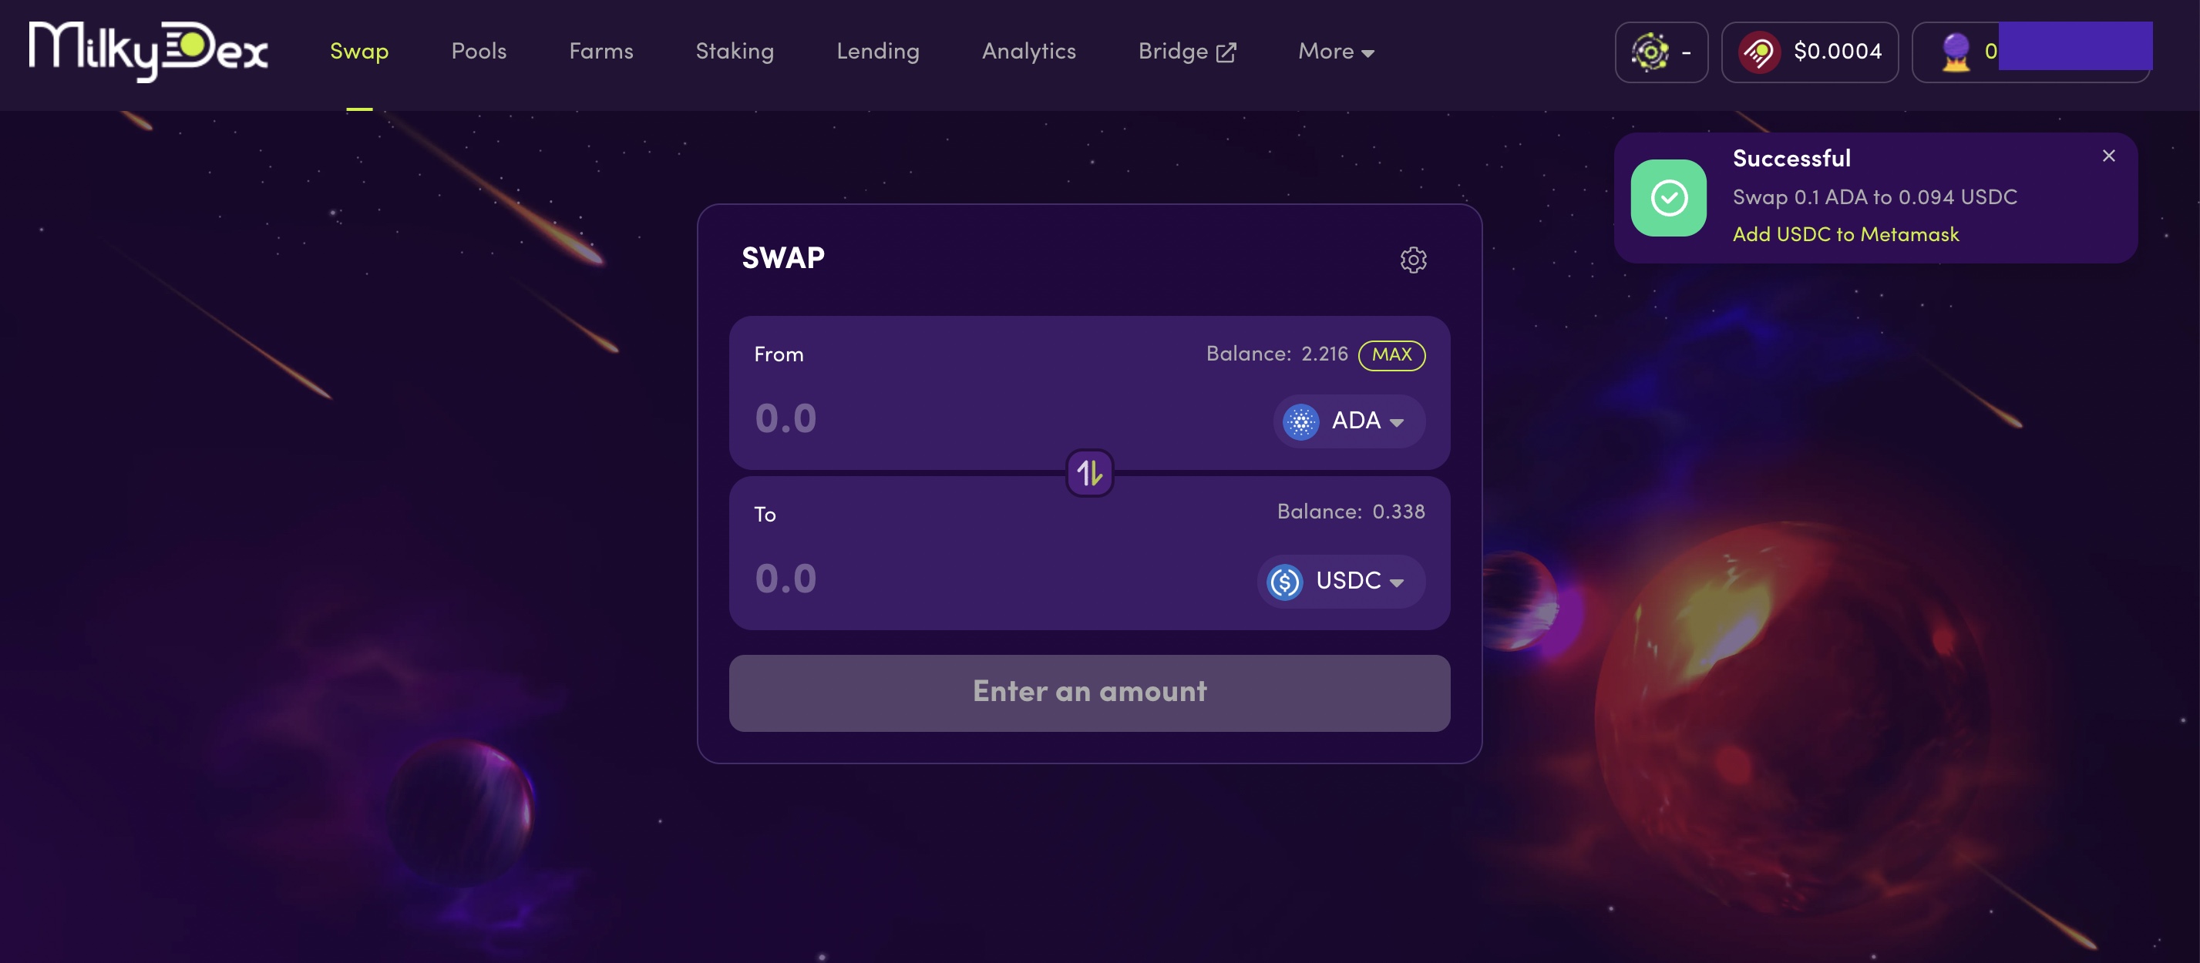
Task: Click the MAX balance button
Action: (1391, 354)
